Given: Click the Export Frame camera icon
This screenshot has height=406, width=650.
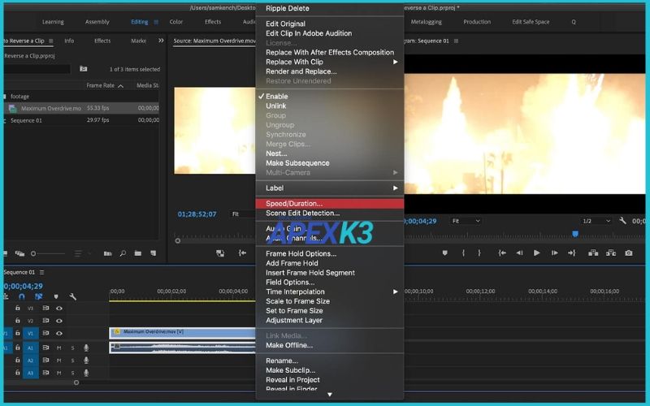Looking at the screenshot, I should coord(628,253).
